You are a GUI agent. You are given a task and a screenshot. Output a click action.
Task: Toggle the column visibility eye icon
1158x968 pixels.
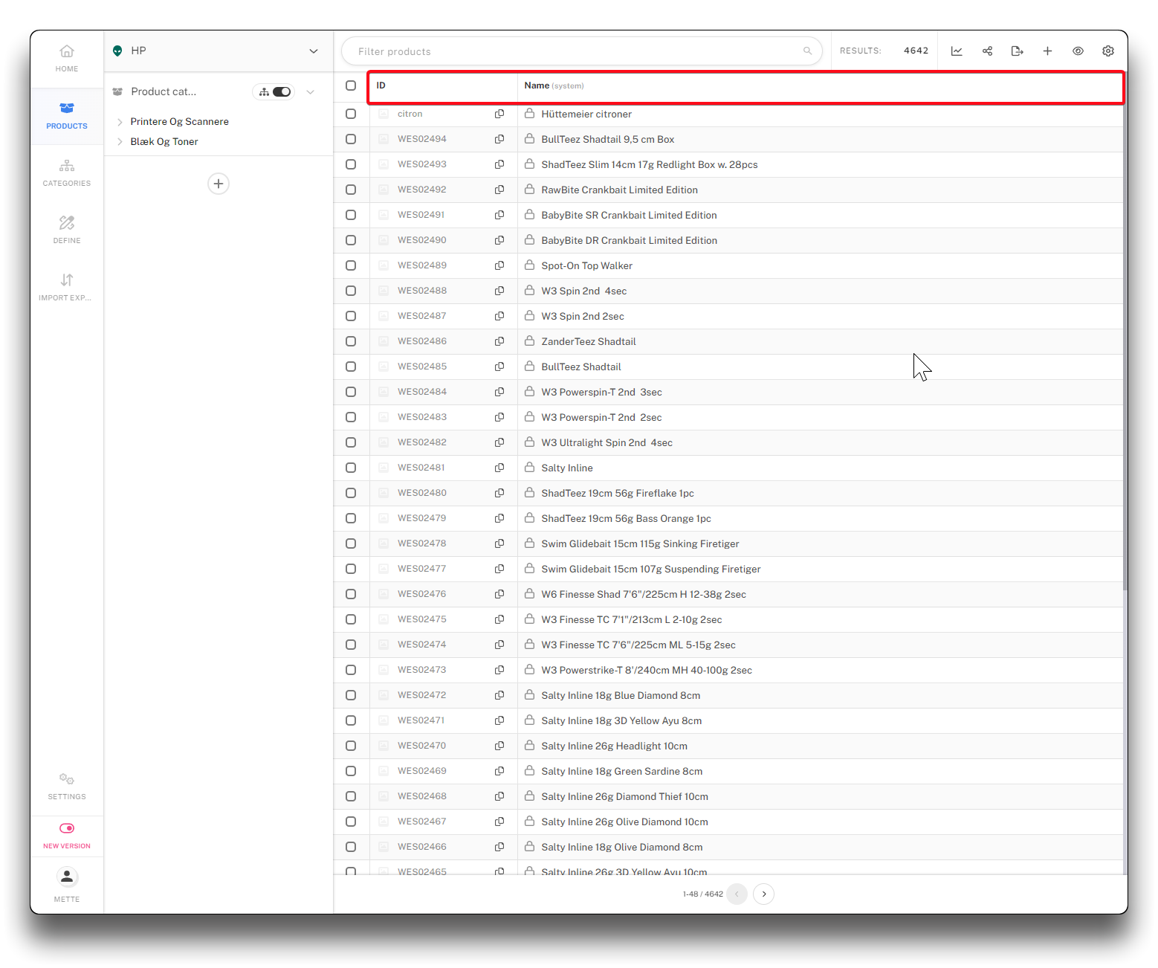pyautogui.click(x=1078, y=51)
